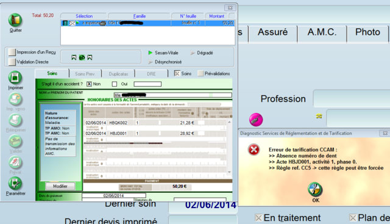Click the accident date input field after Oui

[147, 84]
